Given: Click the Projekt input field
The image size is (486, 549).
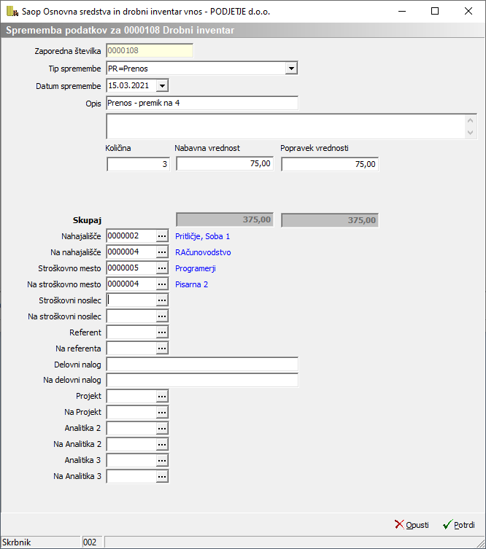Looking at the screenshot, I should point(131,397).
